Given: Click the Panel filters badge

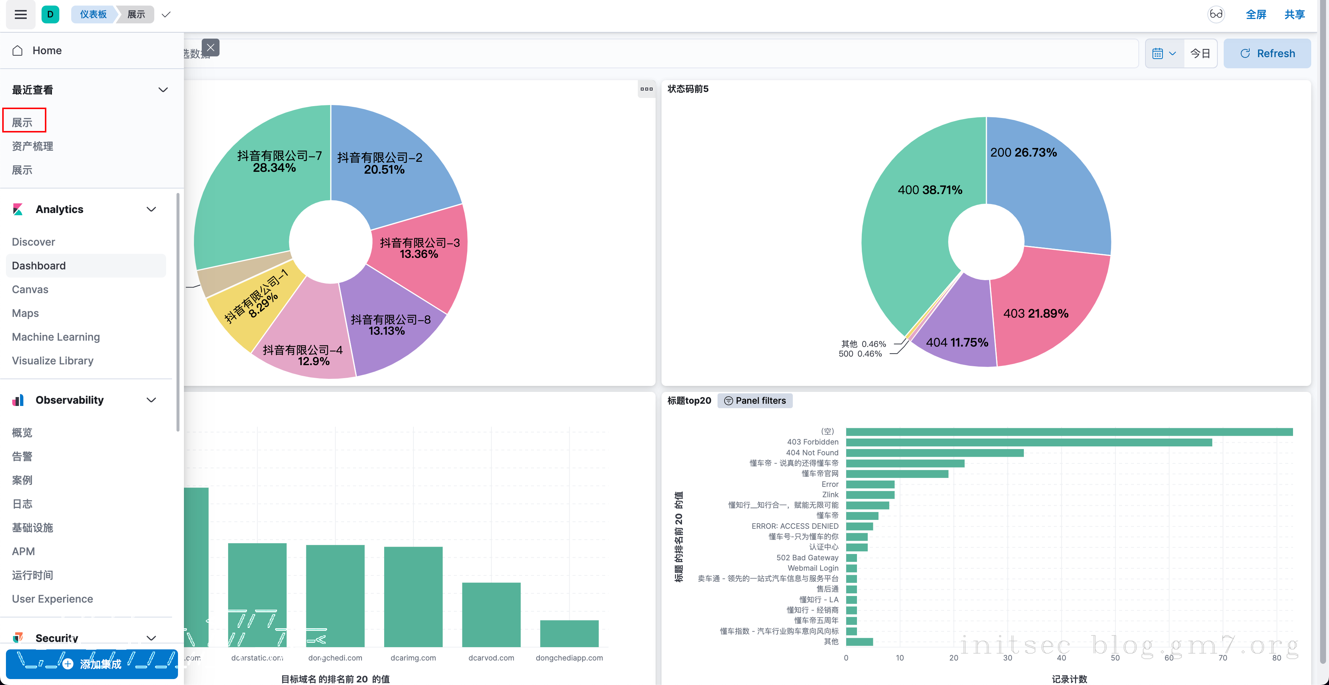Looking at the screenshot, I should [x=755, y=400].
